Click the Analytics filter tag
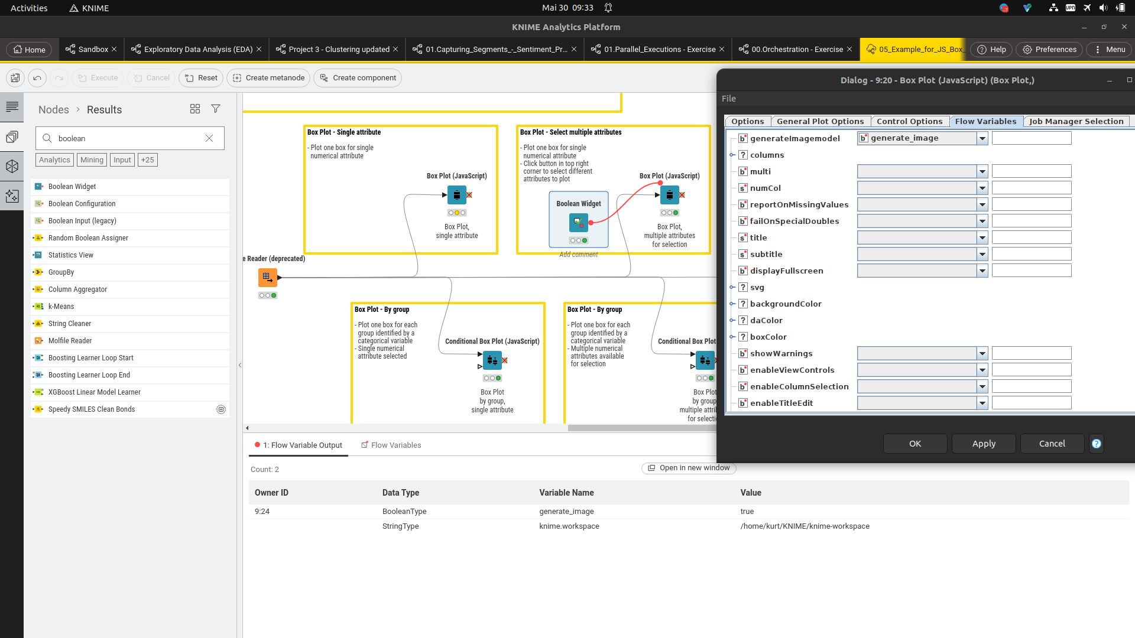This screenshot has width=1135, height=638. click(x=54, y=160)
